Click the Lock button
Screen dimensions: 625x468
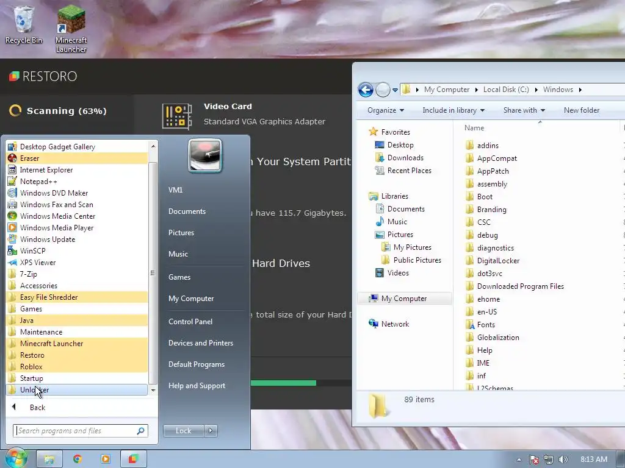[183, 431]
